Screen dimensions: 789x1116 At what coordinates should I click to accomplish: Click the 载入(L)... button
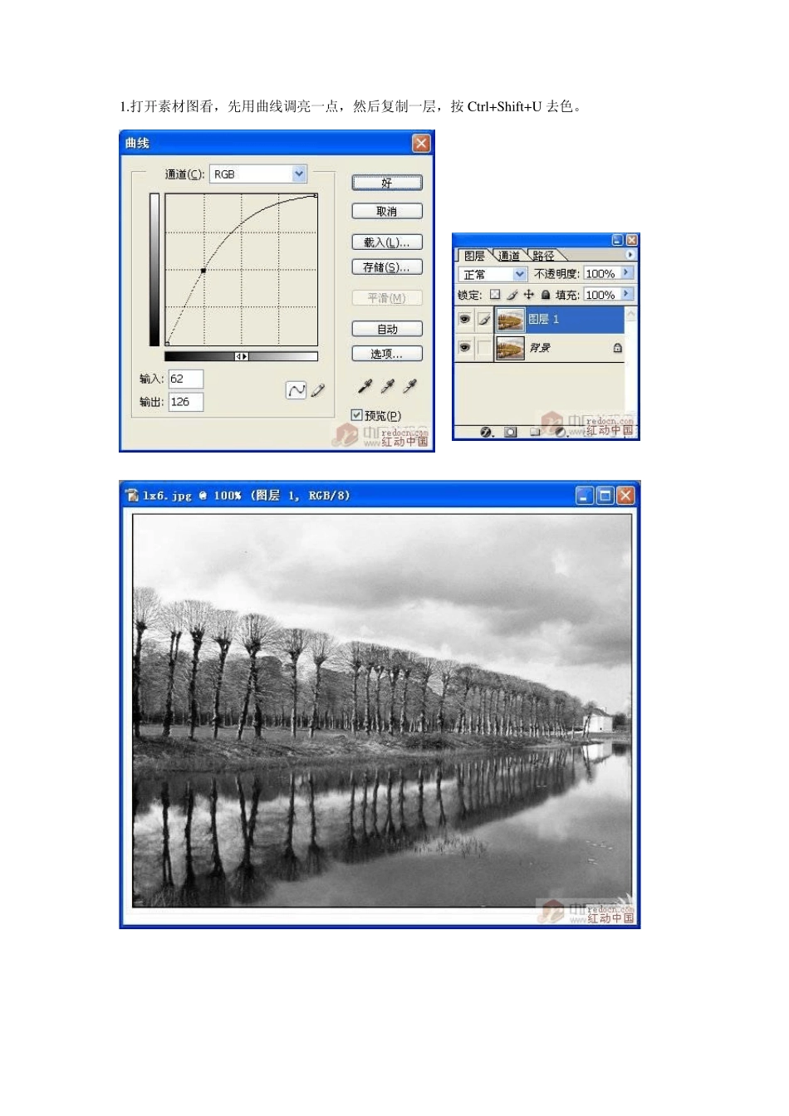387,242
